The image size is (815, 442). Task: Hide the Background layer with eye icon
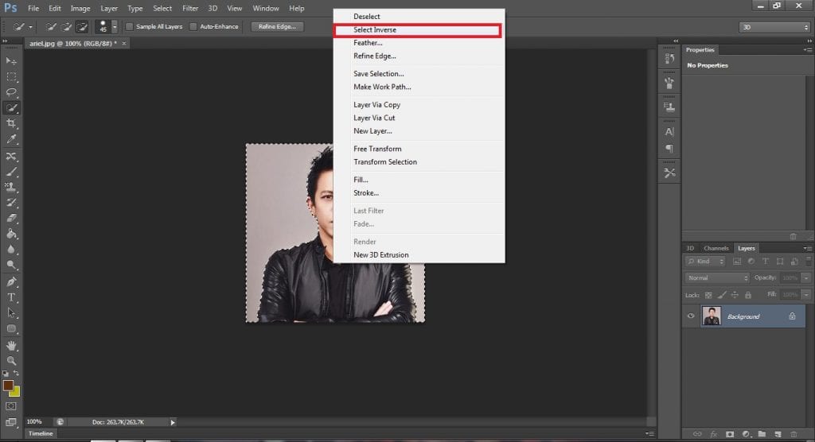(x=690, y=316)
